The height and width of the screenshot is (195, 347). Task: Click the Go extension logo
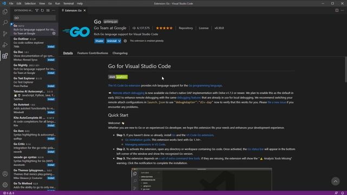tap(76, 32)
